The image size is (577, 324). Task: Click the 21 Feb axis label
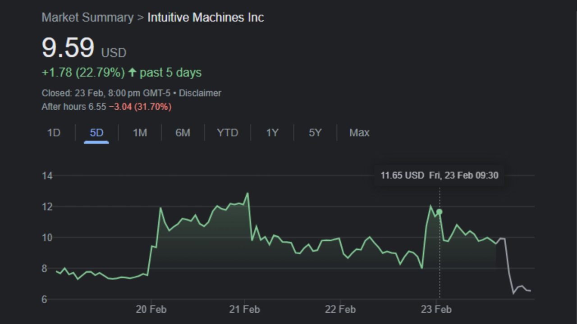(244, 309)
